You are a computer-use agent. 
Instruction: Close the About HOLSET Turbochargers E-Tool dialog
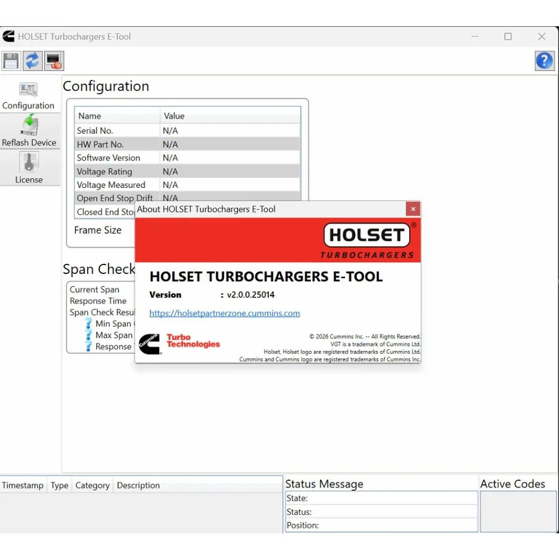pyautogui.click(x=413, y=209)
